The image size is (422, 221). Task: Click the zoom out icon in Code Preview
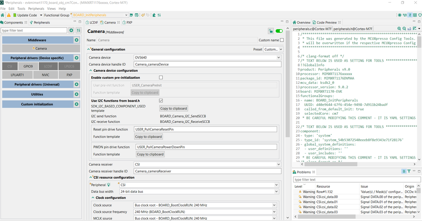404,29
